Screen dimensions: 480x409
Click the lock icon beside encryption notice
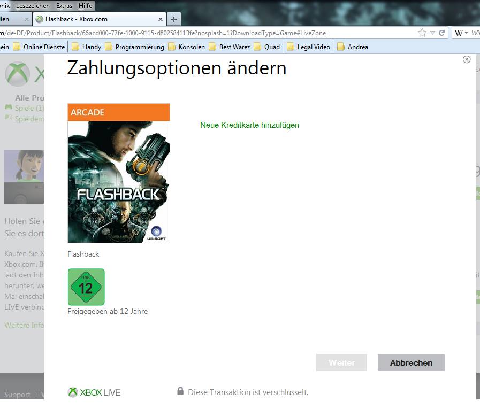(x=180, y=391)
